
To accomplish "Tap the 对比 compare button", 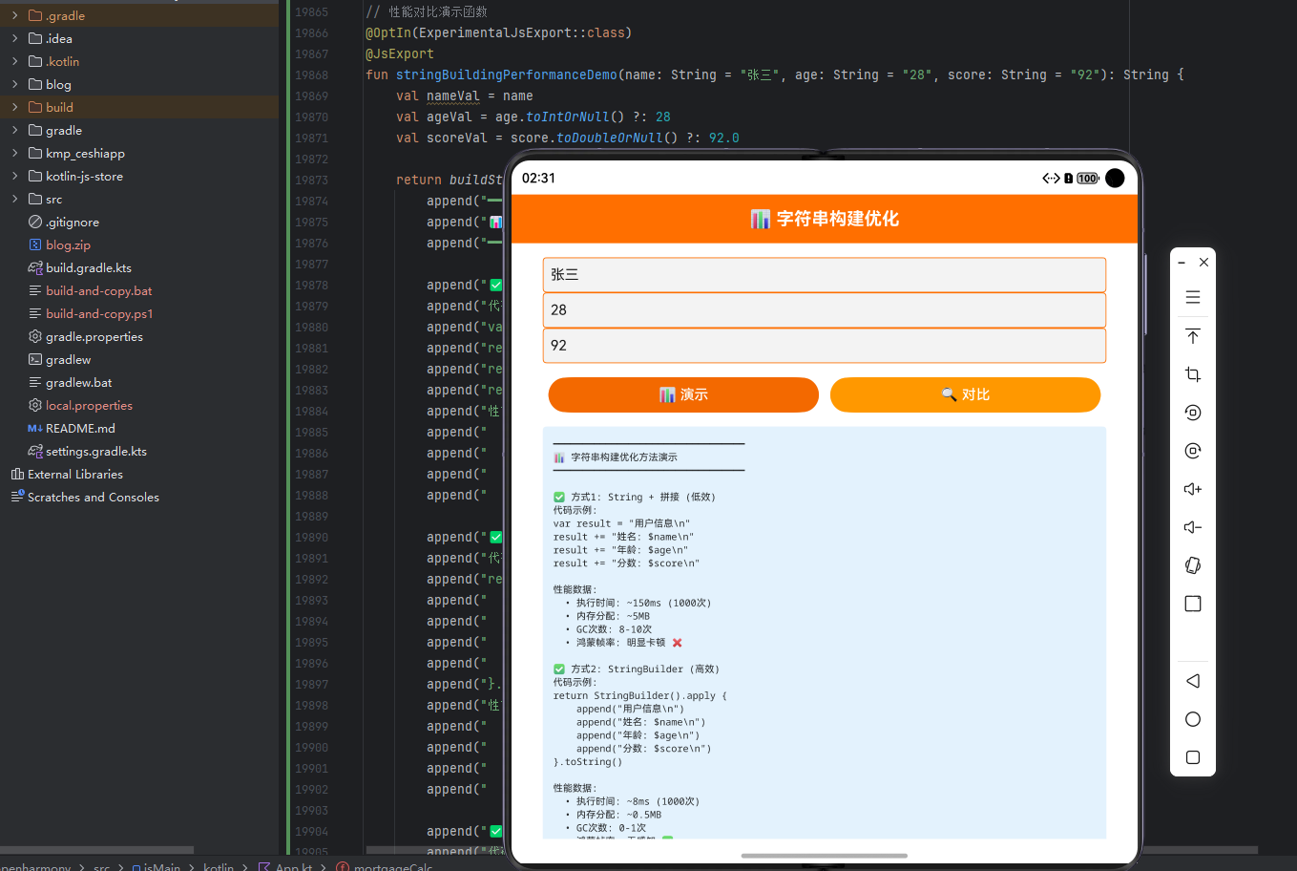I will point(965,394).
